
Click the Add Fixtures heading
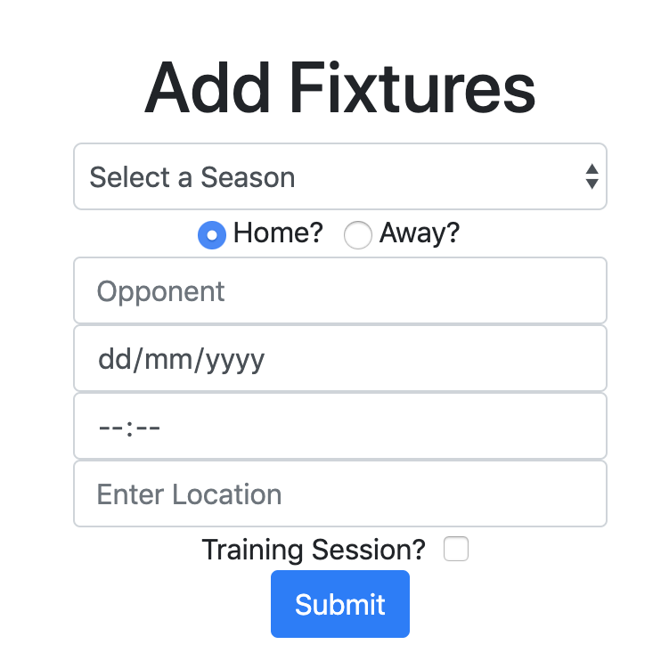pyautogui.click(x=339, y=88)
